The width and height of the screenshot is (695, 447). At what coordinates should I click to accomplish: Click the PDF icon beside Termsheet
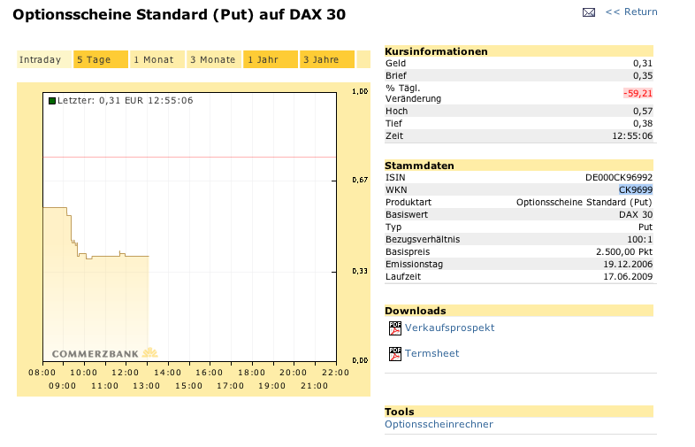pyautogui.click(x=394, y=354)
